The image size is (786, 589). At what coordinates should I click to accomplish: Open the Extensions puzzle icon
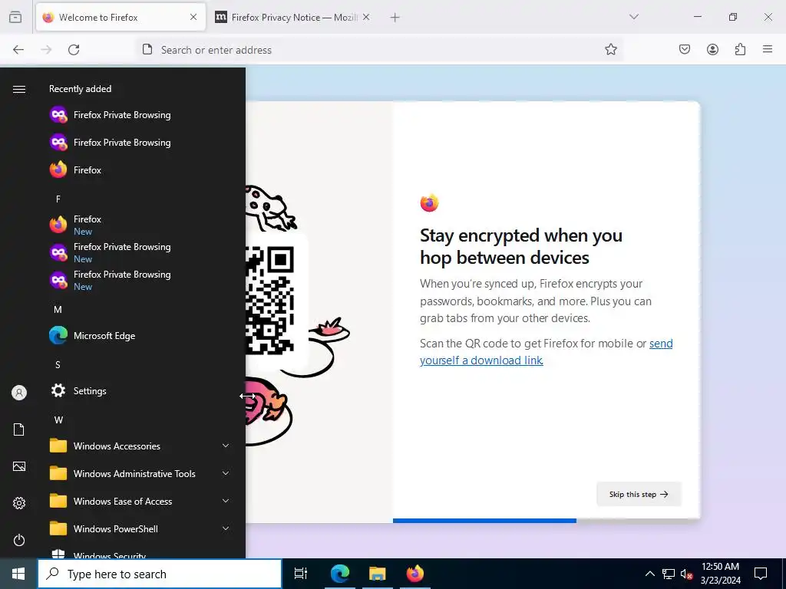pyautogui.click(x=740, y=49)
